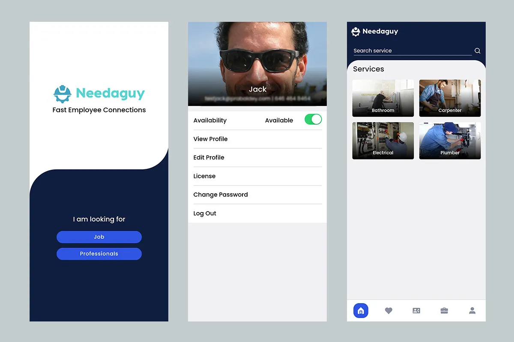This screenshot has height=342, width=514.
Task: Toggle the Availability switch off
Action: (313, 120)
